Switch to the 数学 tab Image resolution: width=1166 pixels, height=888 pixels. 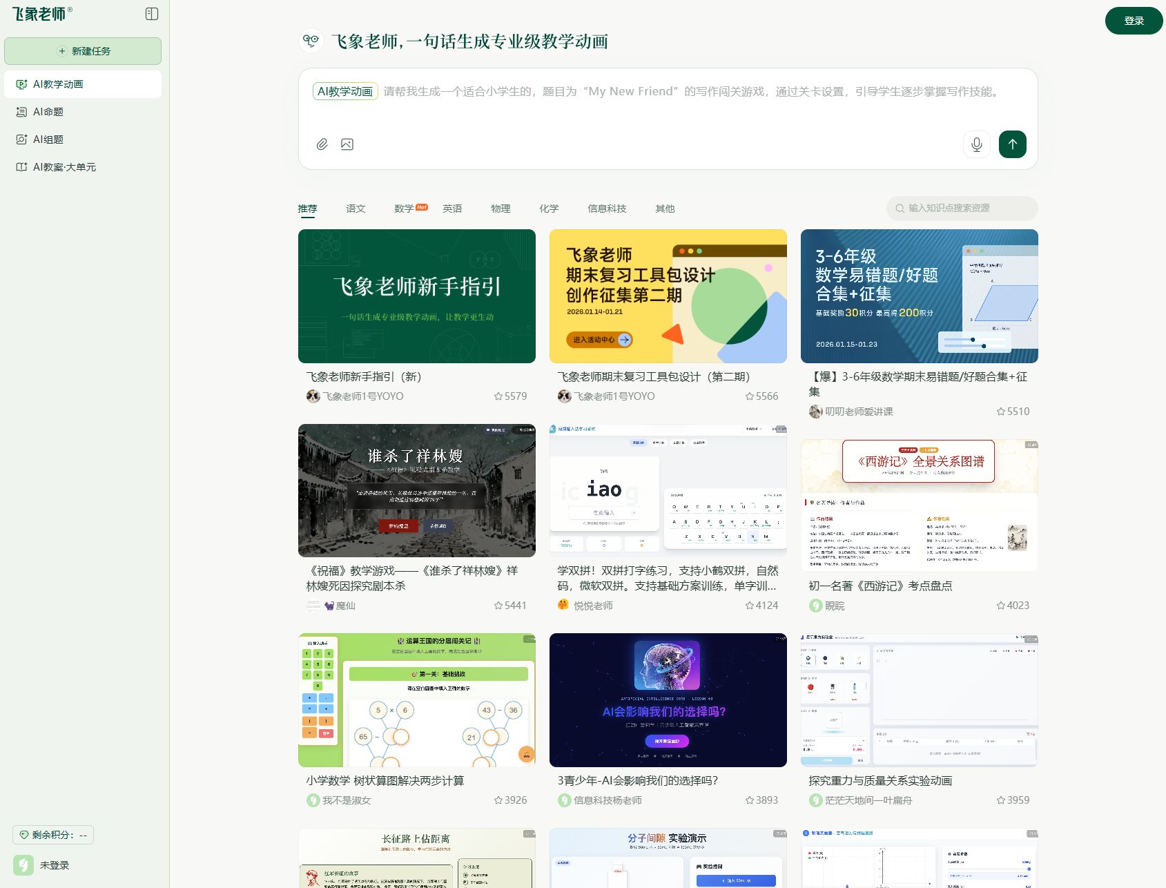[403, 208]
